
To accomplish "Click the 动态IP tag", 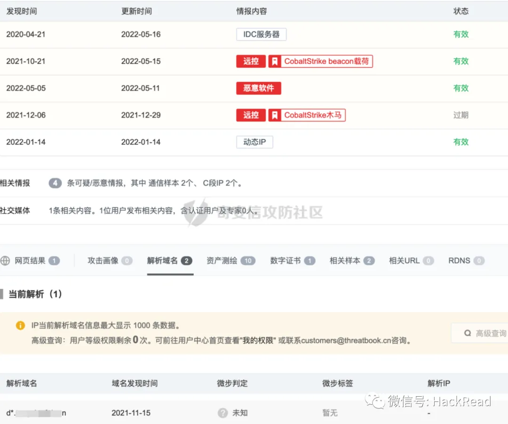I will pos(254,142).
